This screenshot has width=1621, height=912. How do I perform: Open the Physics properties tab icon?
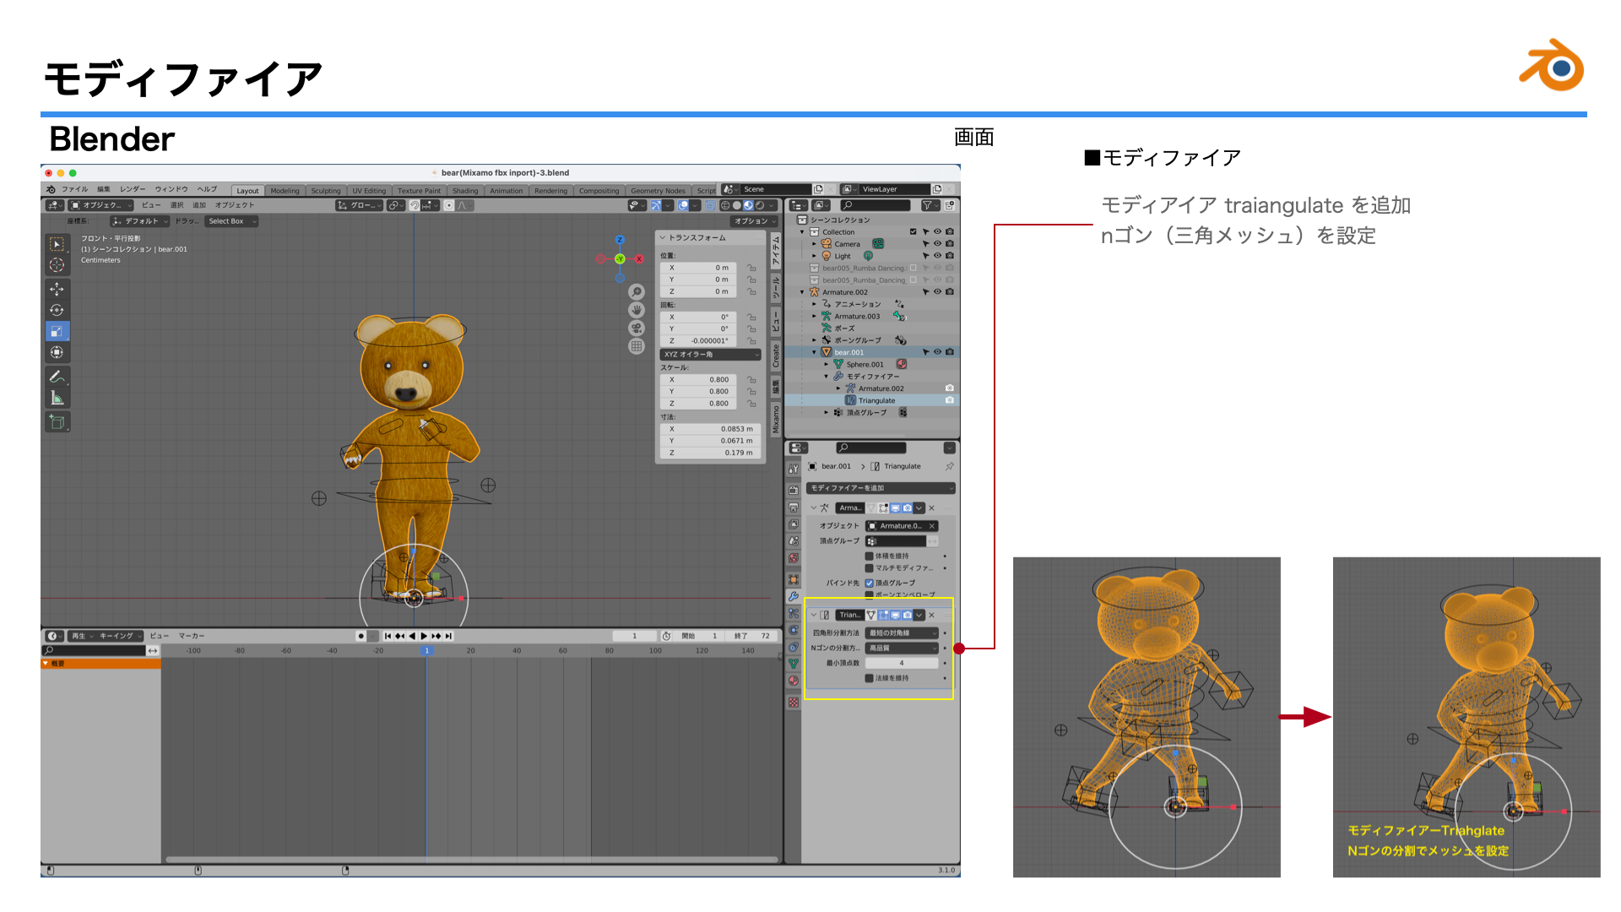pos(794,630)
